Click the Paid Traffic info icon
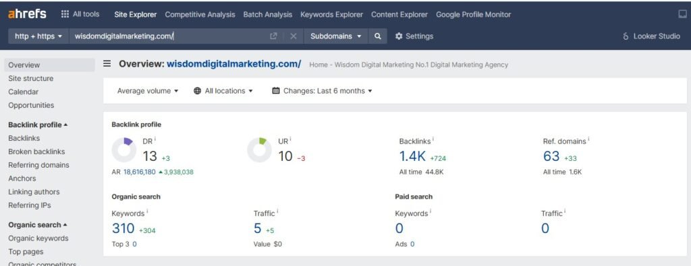The image size is (691, 266). 565,211
